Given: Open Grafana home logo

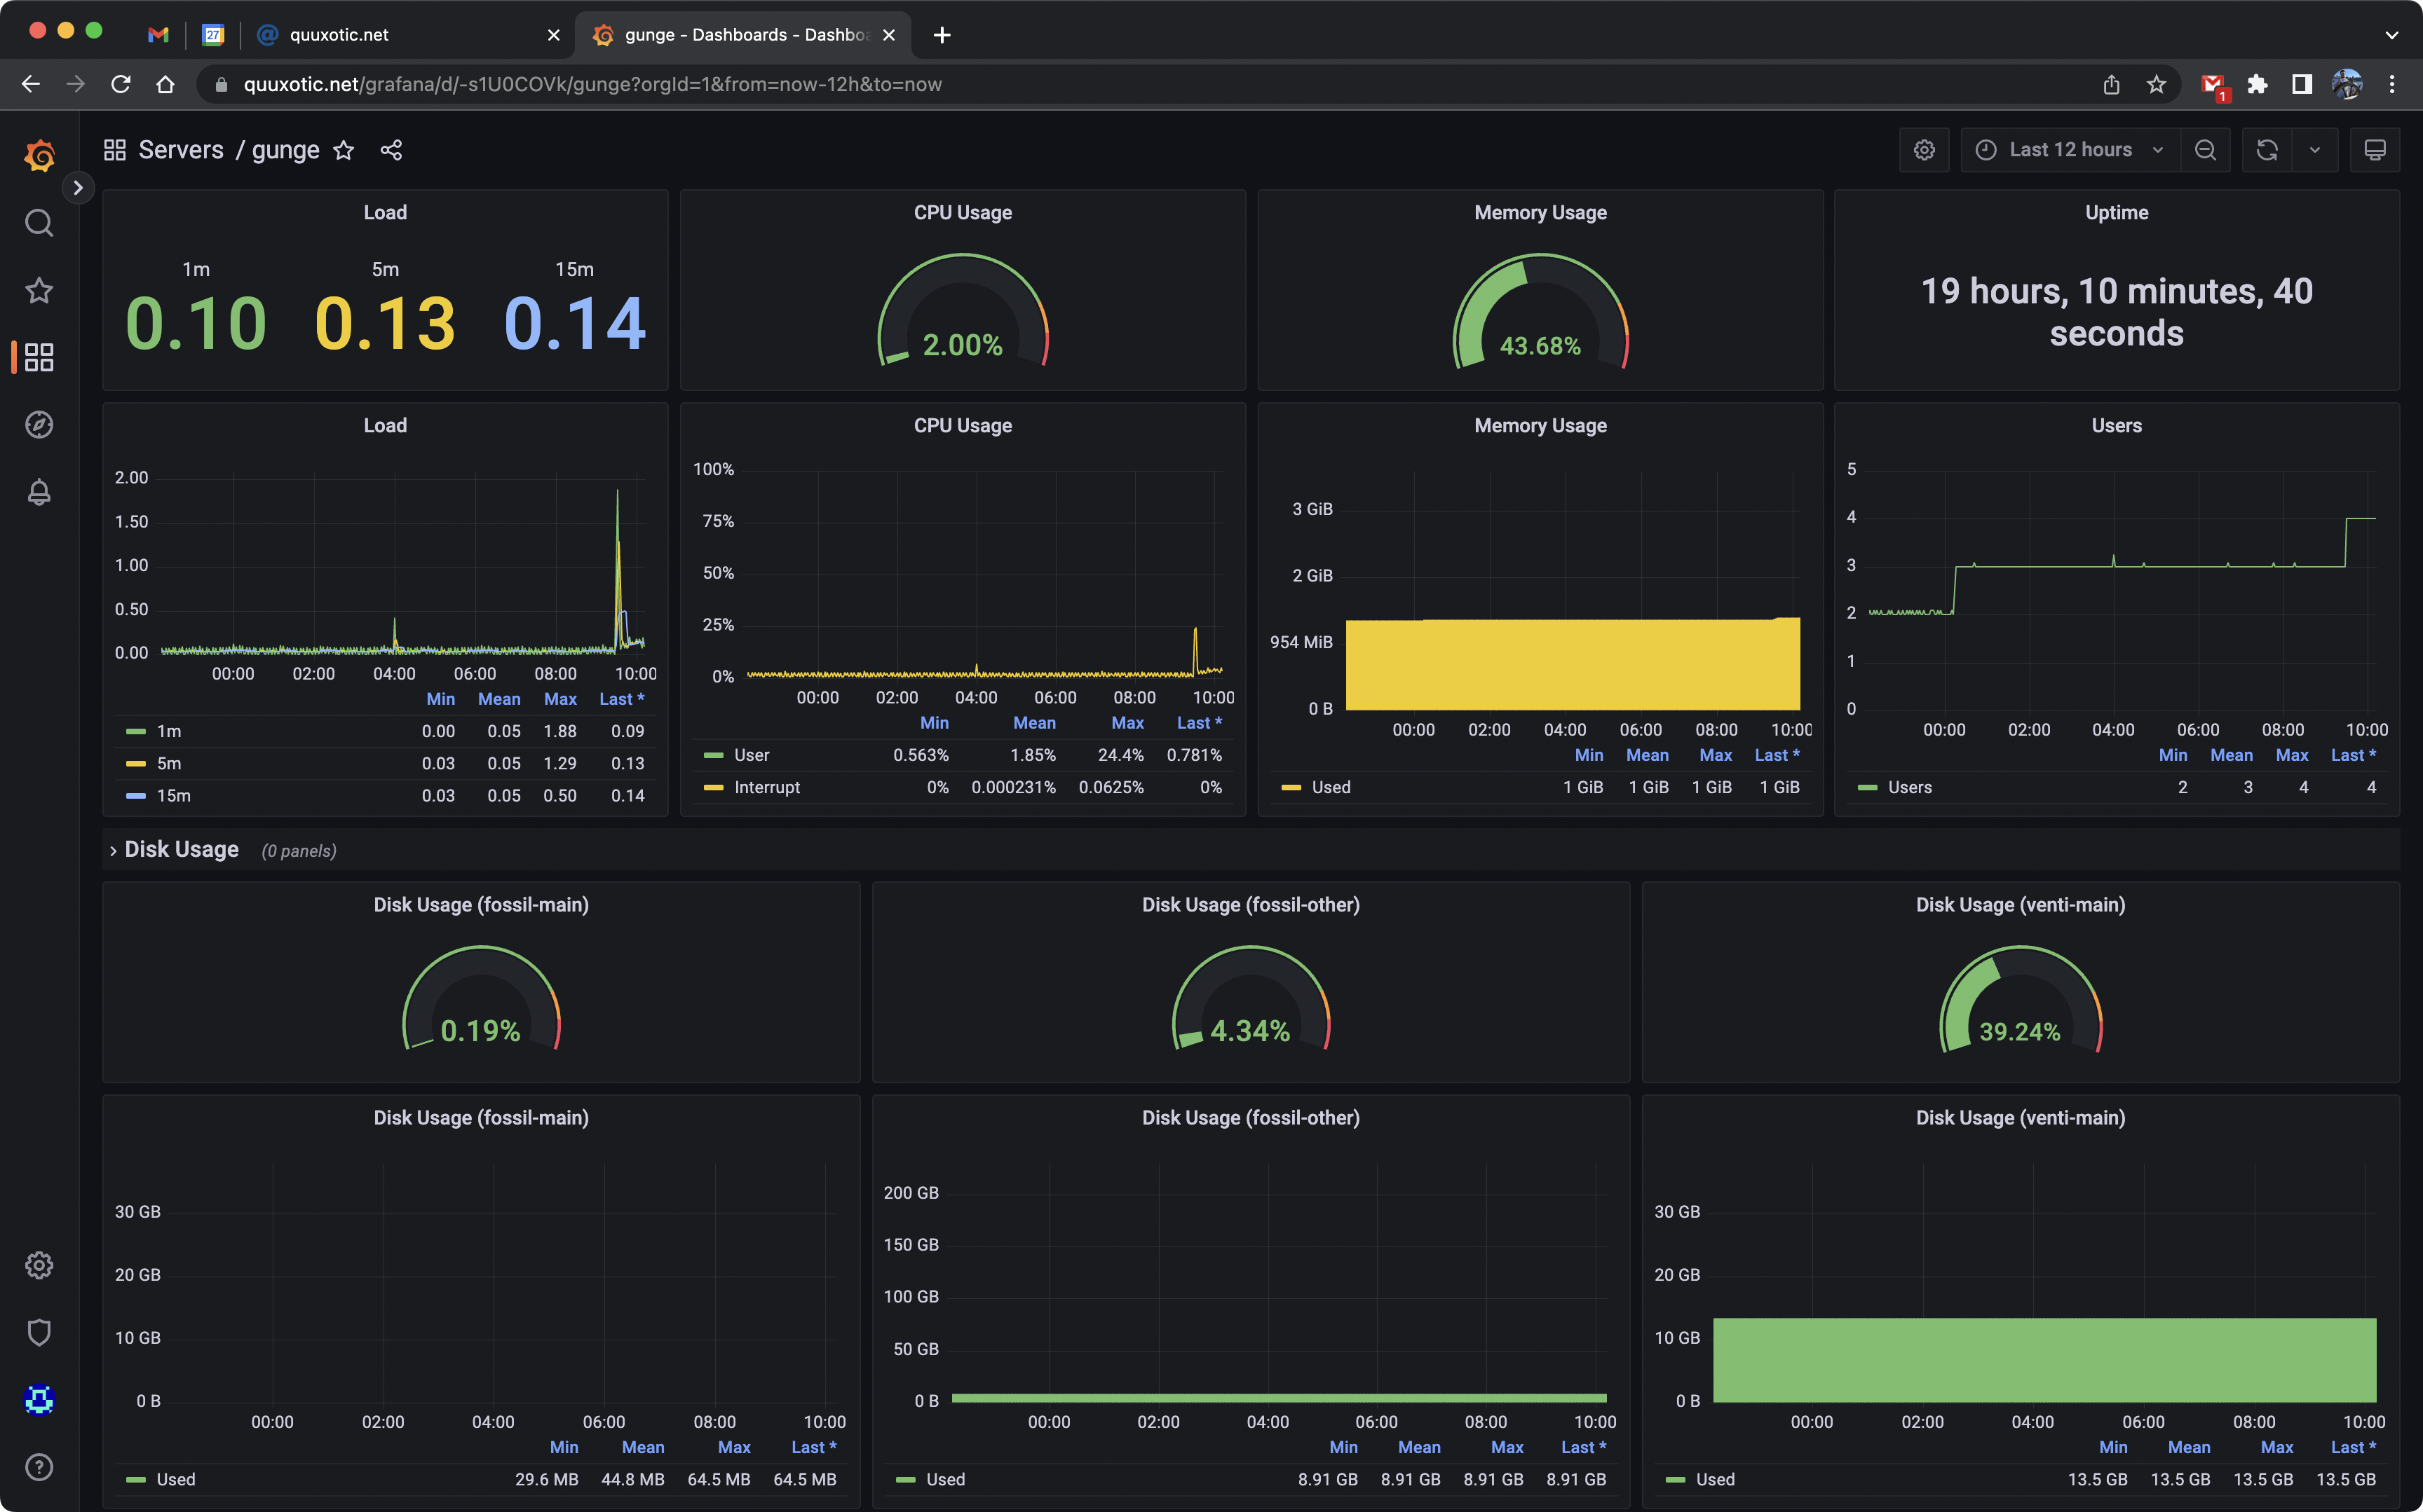Looking at the screenshot, I should tap(39, 155).
